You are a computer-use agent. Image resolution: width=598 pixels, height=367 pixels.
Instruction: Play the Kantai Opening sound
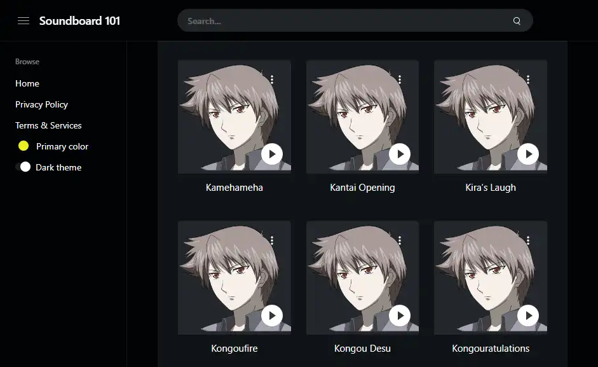tap(400, 154)
